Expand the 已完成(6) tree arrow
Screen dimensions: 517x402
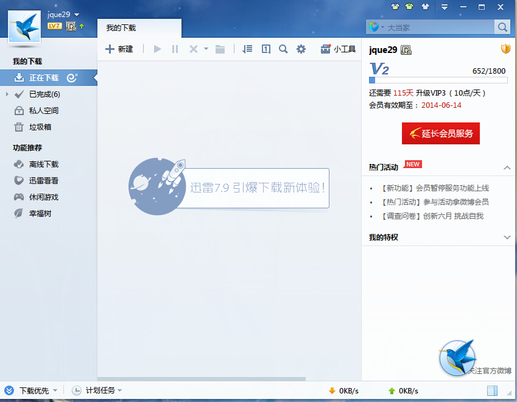(7, 94)
